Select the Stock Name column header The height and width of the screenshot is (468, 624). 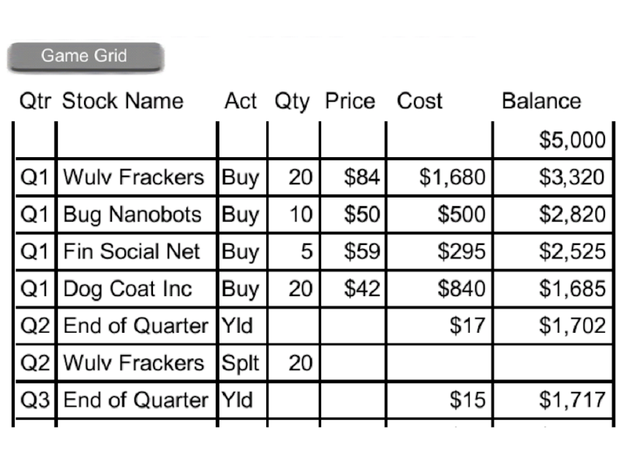point(123,101)
